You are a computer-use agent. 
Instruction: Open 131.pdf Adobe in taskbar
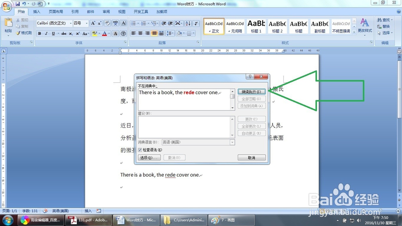click(88, 220)
